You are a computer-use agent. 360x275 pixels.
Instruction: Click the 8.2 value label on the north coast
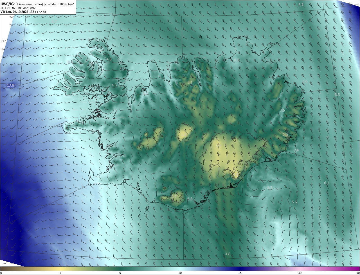point(237,60)
